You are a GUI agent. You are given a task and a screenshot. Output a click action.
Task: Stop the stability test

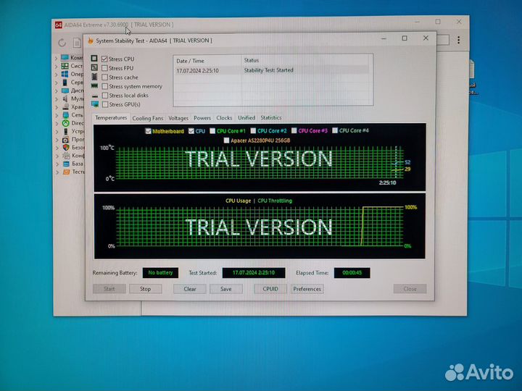pyautogui.click(x=145, y=289)
